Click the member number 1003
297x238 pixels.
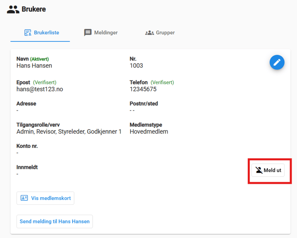click(136, 66)
